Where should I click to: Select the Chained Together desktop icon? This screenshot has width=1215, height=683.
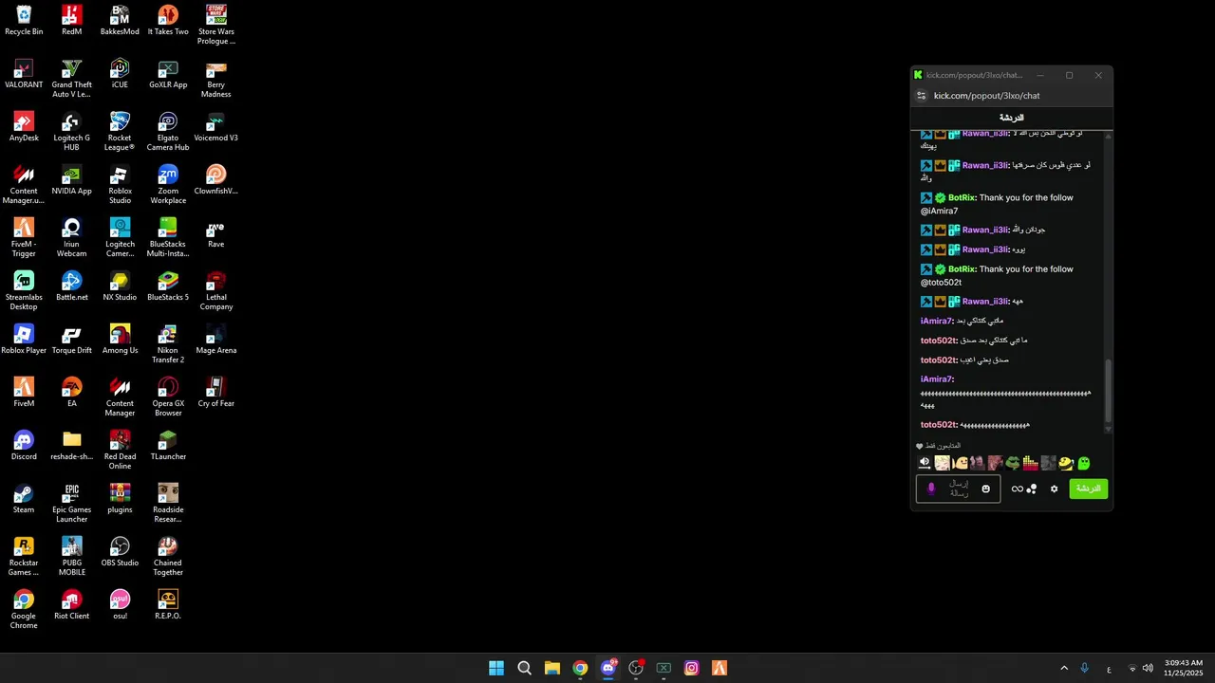168,557
